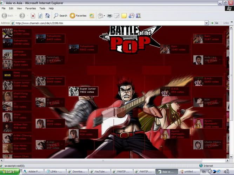Open the Back button history dropdown arrow
Viewport: 234px width, 175px height.
[16, 16]
